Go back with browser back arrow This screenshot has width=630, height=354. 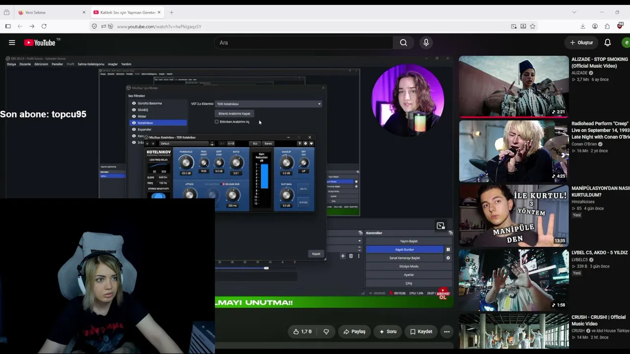20,26
